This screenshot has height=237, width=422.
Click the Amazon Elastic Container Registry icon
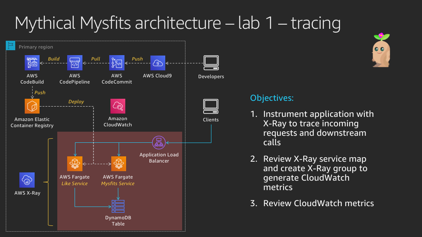[x=32, y=106]
